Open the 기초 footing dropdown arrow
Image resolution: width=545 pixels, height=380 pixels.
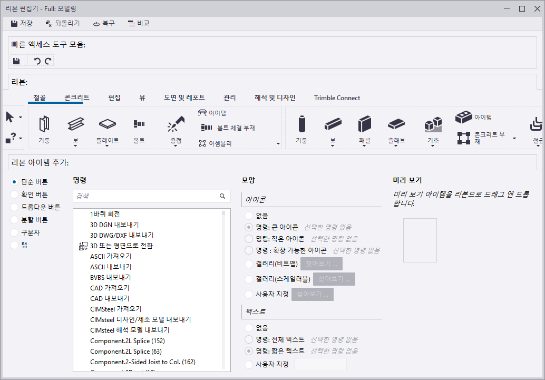[x=433, y=147]
